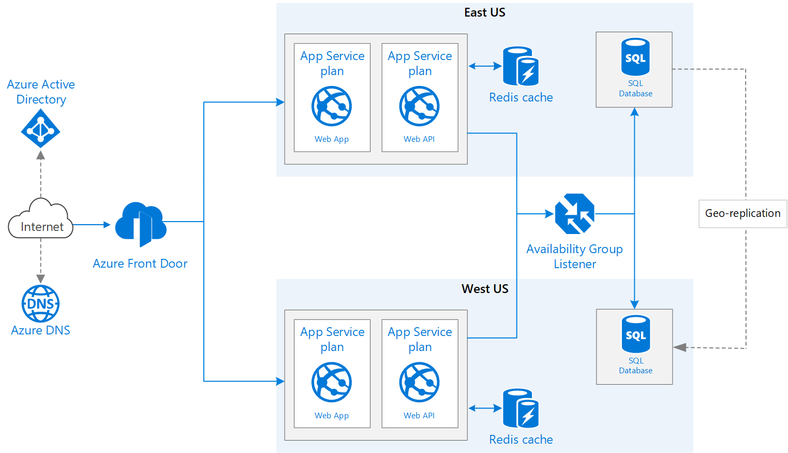
Task: Click the East US Web API caption
Action: (419, 139)
